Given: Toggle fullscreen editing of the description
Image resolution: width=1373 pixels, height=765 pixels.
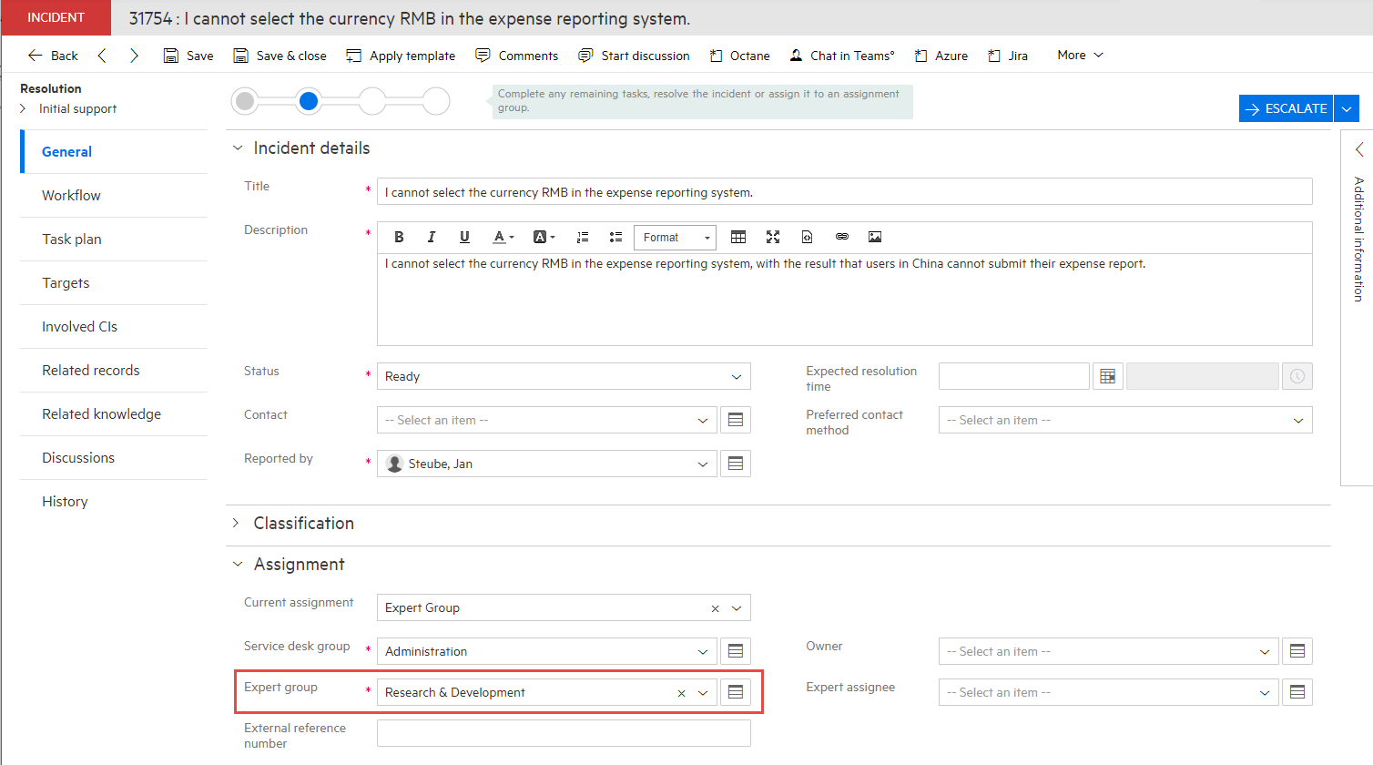Looking at the screenshot, I should click(773, 237).
